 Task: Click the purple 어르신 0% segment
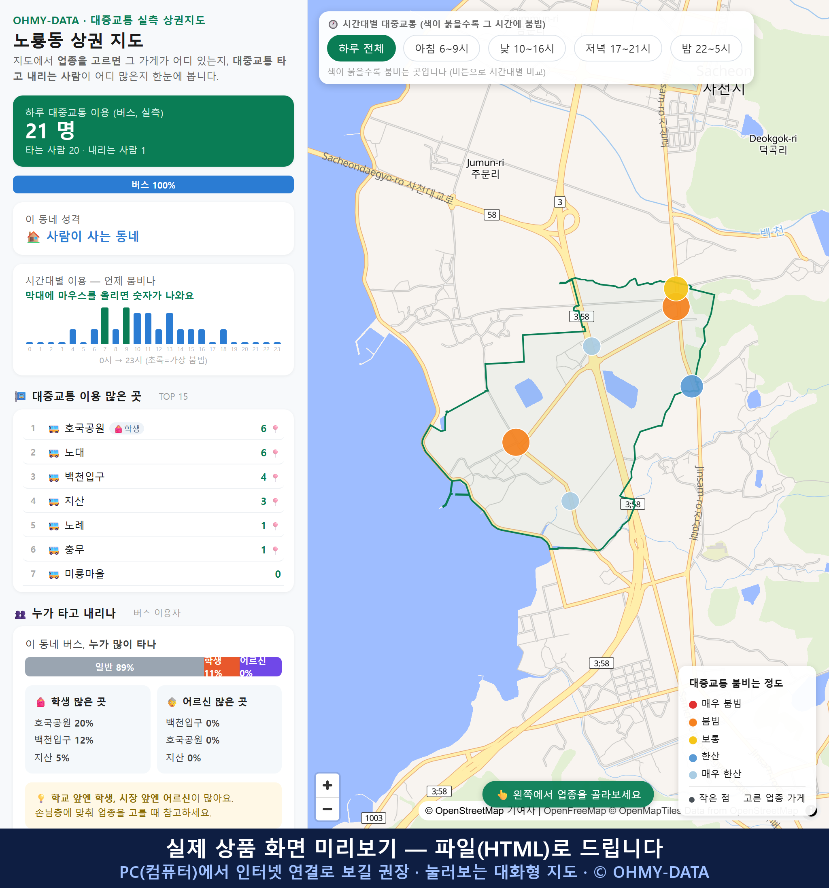pos(261,667)
